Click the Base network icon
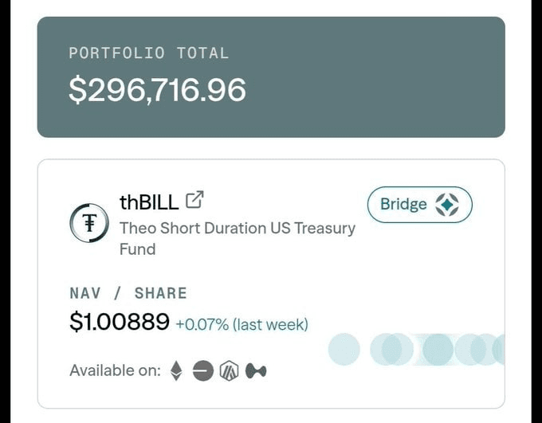This screenshot has width=542, height=423. coord(203,370)
